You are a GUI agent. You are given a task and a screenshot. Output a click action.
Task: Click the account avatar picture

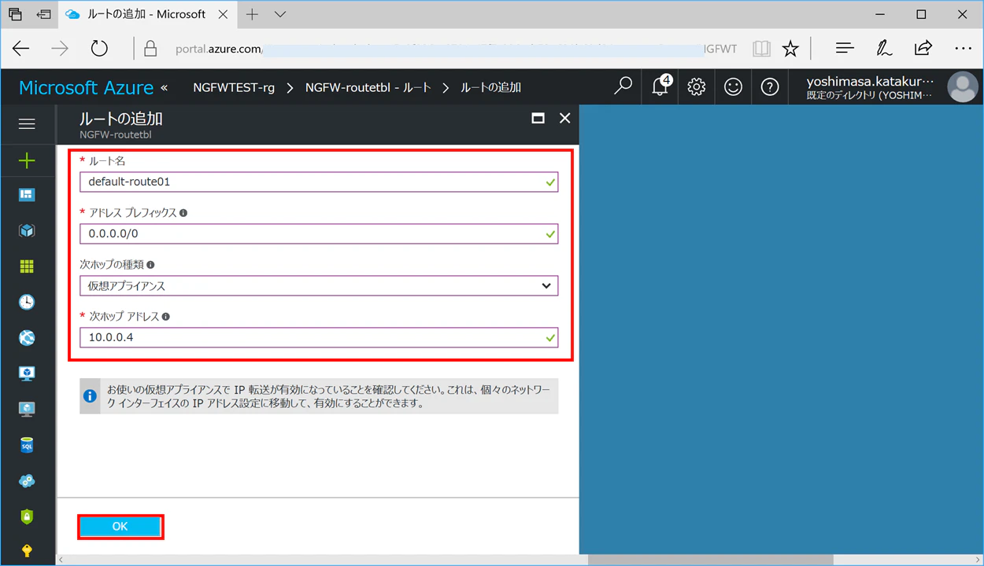962,86
